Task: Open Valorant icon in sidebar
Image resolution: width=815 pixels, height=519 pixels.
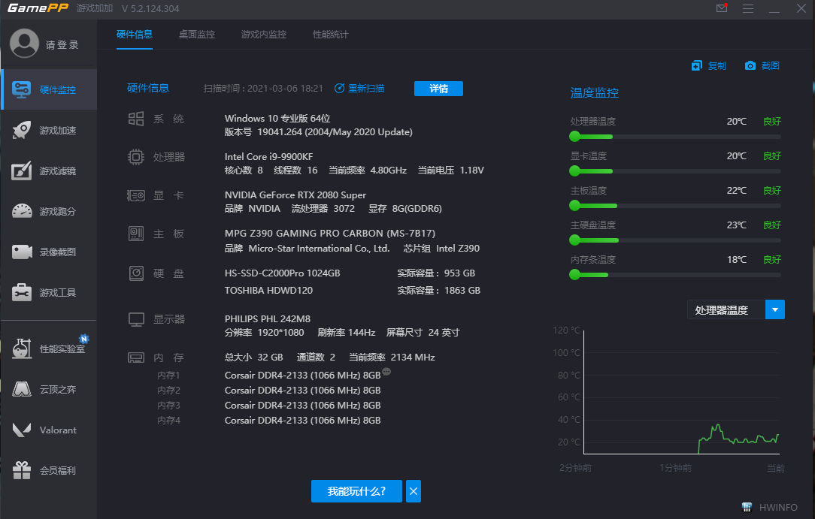Action: (x=22, y=430)
